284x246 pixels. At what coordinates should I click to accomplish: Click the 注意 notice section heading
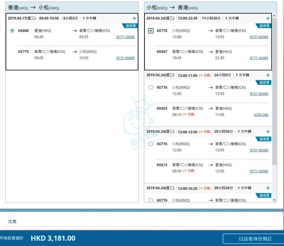pos(13,222)
